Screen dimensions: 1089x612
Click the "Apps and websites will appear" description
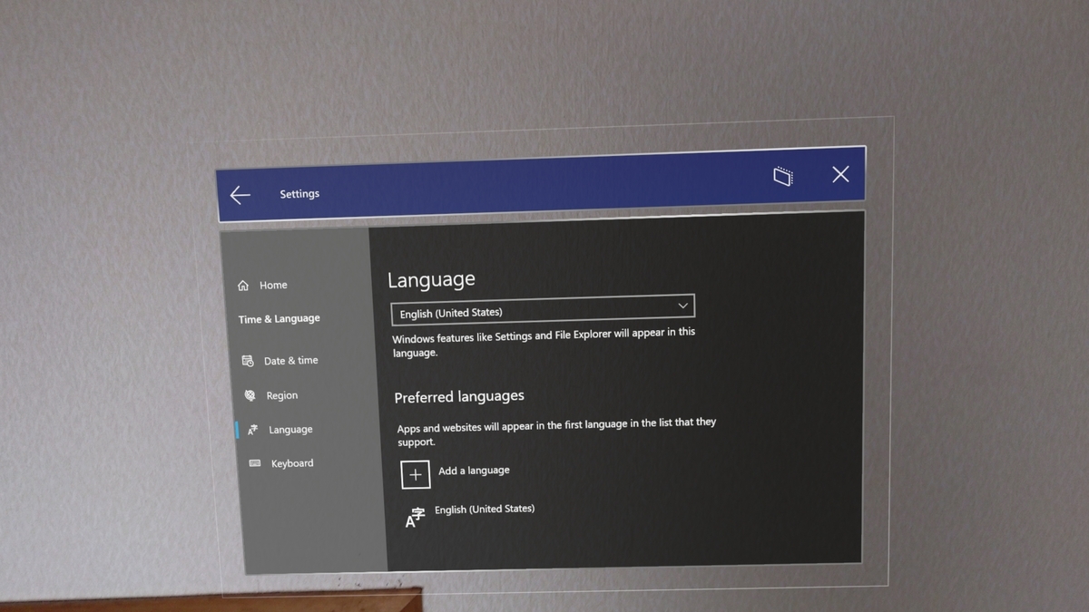click(x=556, y=432)
